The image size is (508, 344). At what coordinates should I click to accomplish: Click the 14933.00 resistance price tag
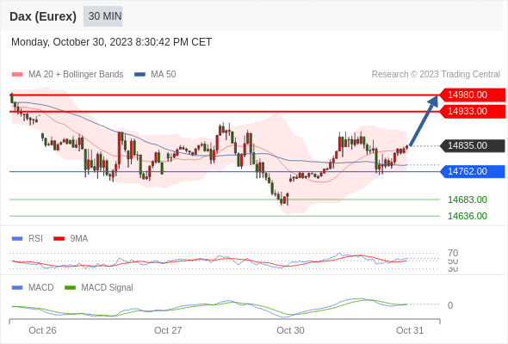coord(473,111)
